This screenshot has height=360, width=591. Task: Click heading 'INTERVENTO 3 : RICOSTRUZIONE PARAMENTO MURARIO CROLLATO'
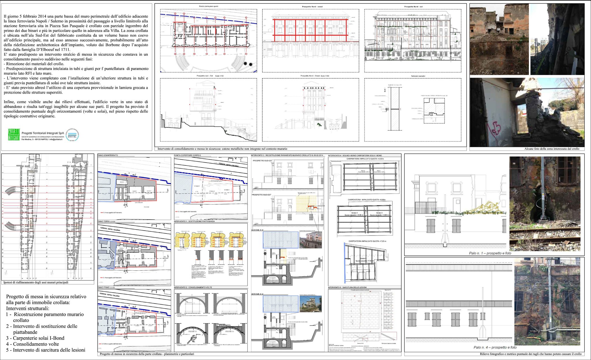(287, 155)
